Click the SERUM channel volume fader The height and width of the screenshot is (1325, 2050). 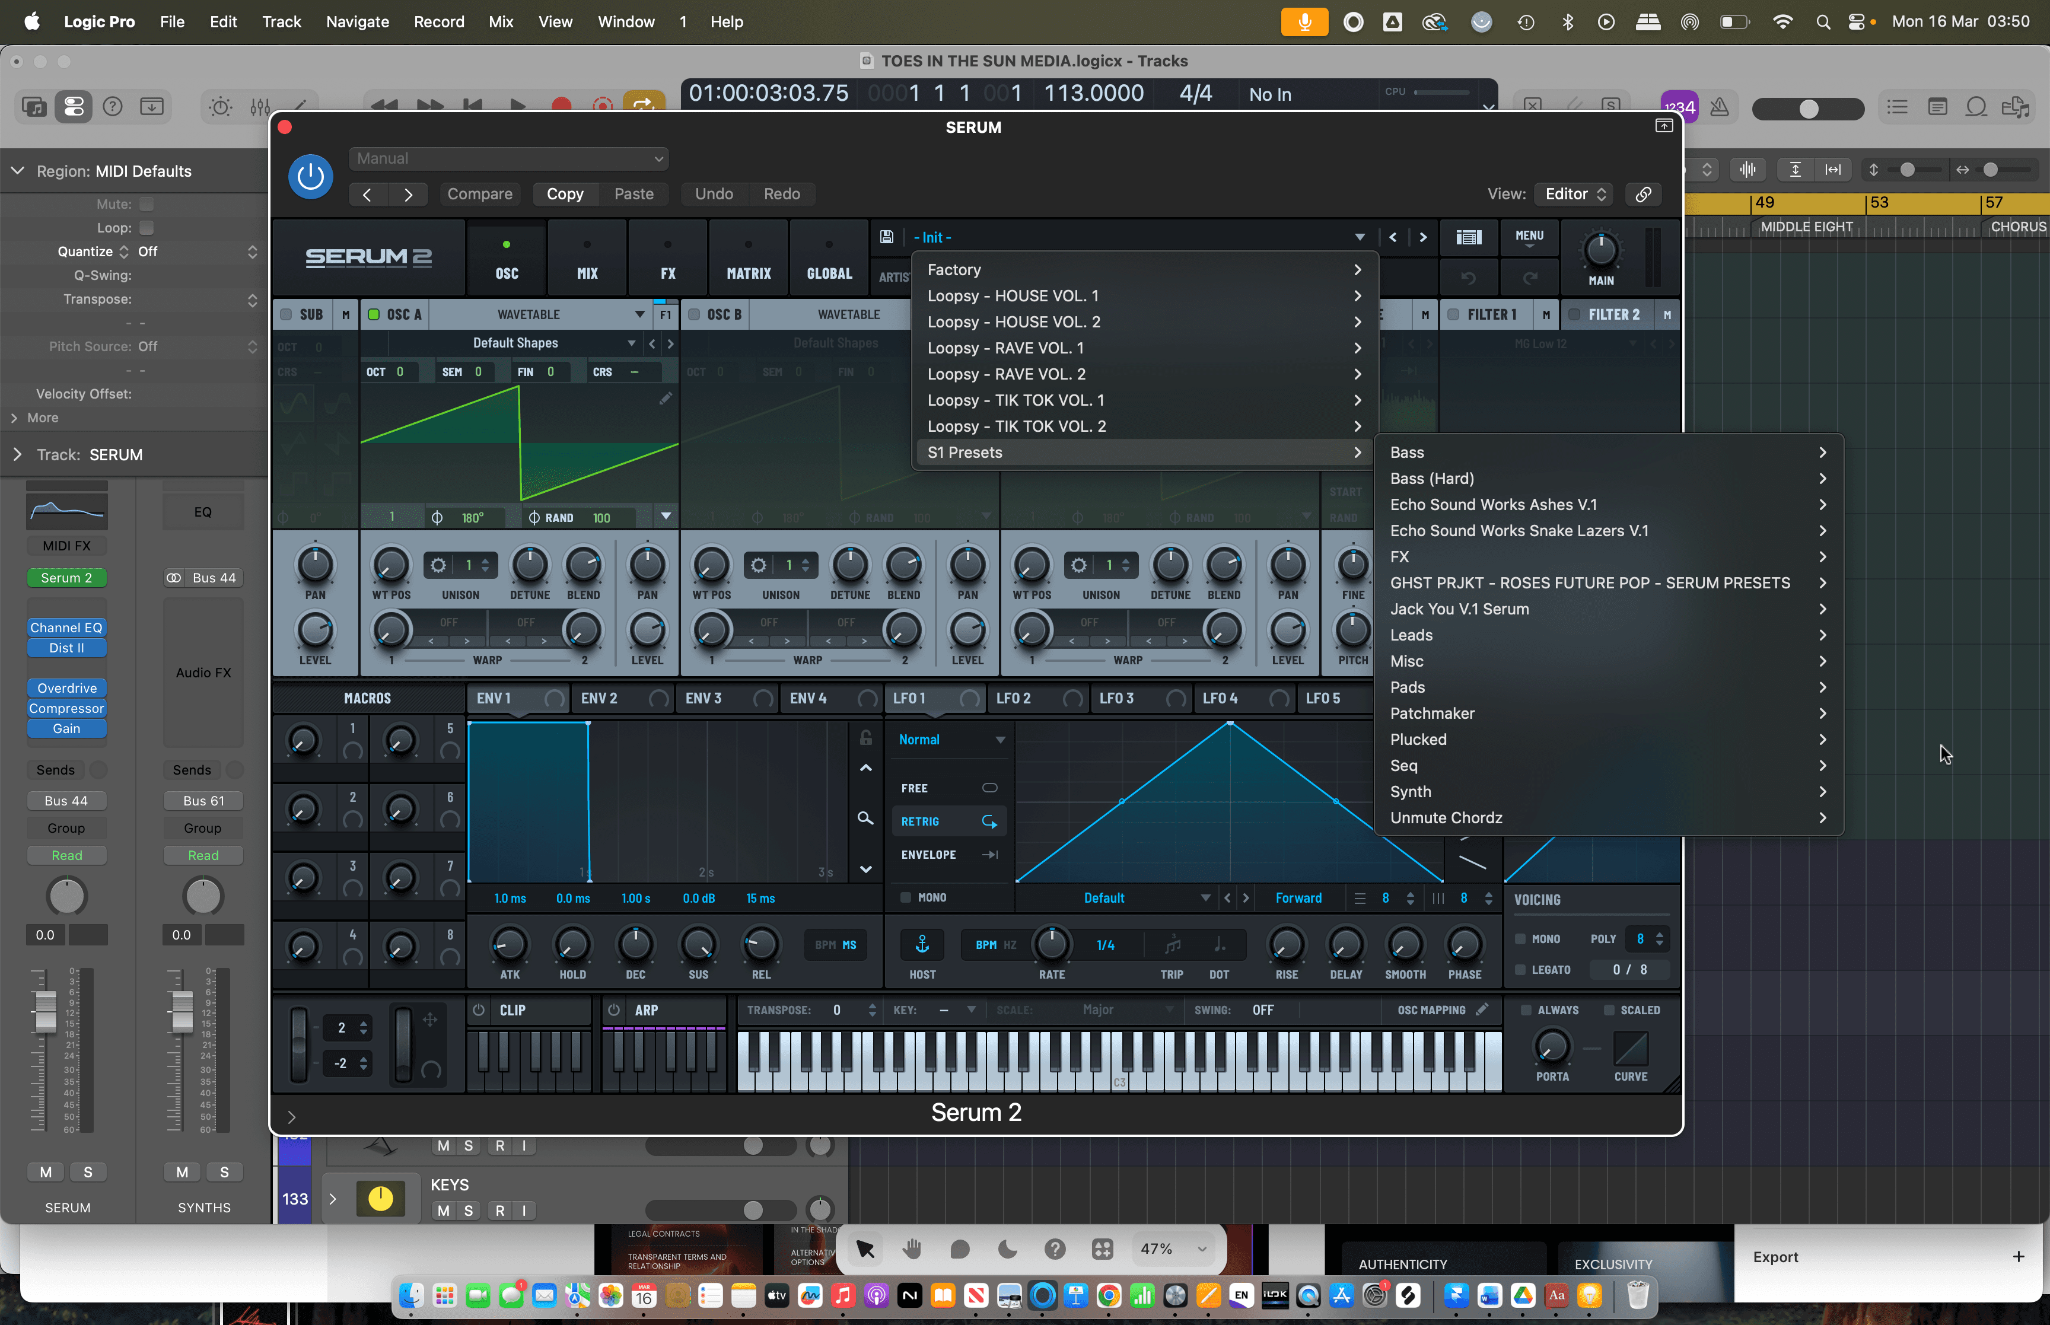(46, 1011)
